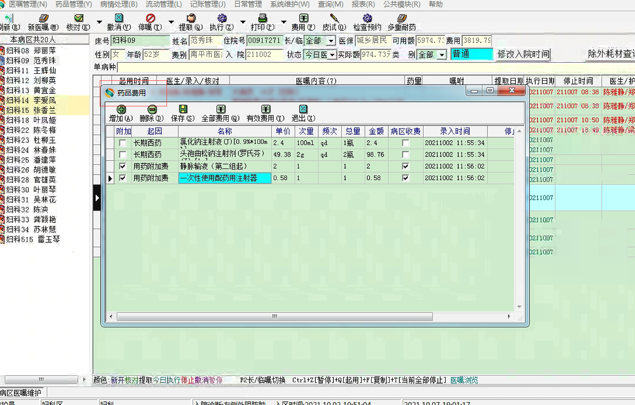The height and width of the screenshot is (405, 635).
Task: Click 删除 delete in 药品费用 dialog
Action: click(152, 114)
